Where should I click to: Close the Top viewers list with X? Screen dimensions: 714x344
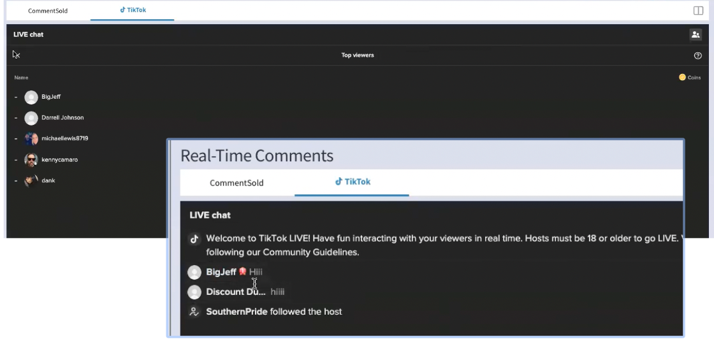tap(17, 55)
